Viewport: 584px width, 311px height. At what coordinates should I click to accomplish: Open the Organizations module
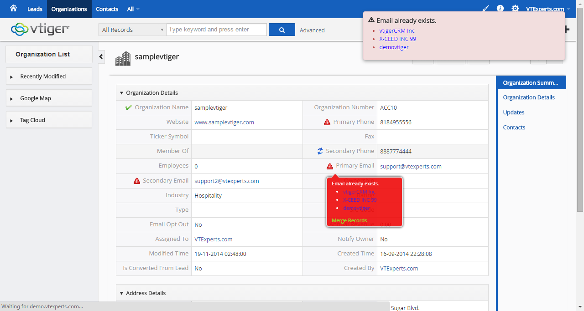(x=69, y=9)
